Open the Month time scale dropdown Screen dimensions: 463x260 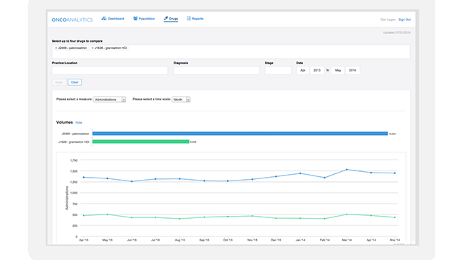tap(181, 100)
